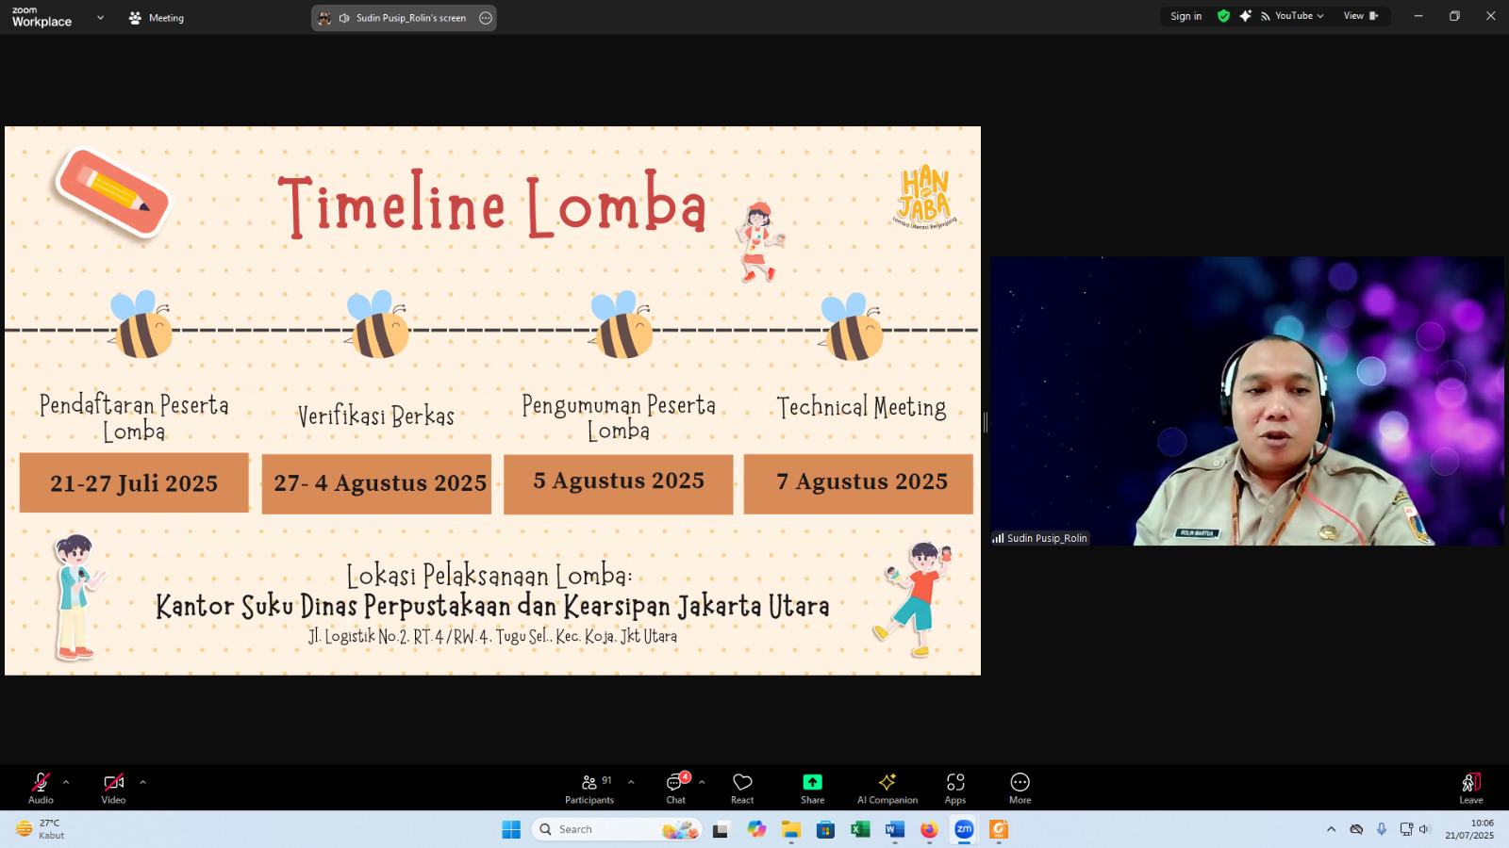Start Video from the meeting controls
Screen dimensions: 1509x848
pos(112,787)
